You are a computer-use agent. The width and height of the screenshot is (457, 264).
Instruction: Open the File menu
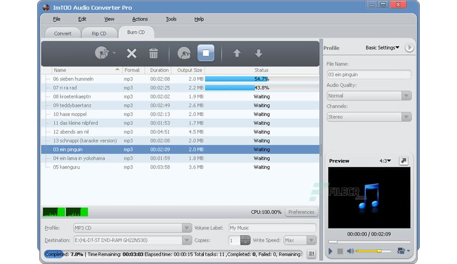(56, 19)
